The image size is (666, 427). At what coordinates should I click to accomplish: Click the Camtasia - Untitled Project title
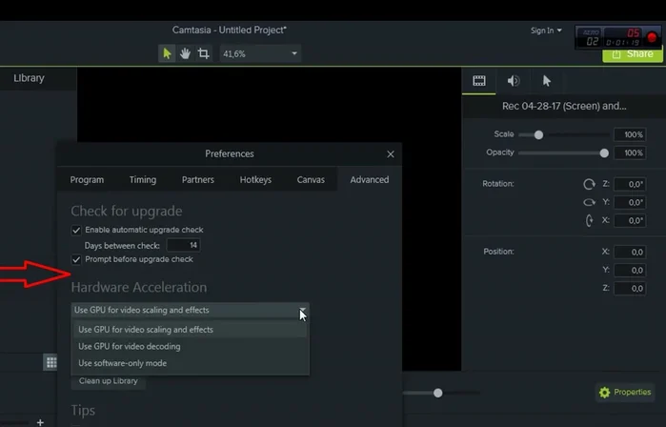click(x=230, y=30)
